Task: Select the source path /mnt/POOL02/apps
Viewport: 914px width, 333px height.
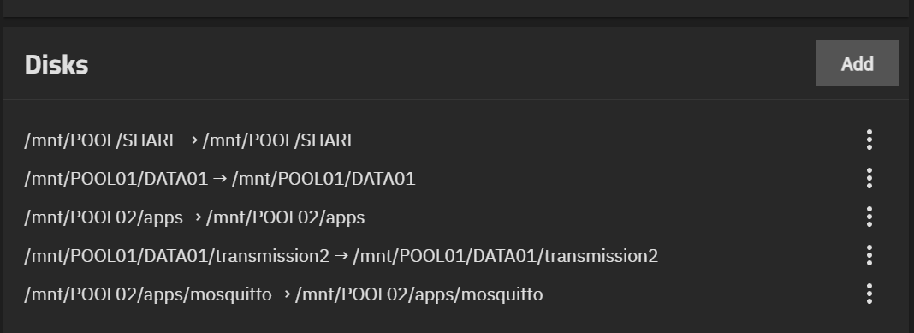Action: click(x=104, y=217)
